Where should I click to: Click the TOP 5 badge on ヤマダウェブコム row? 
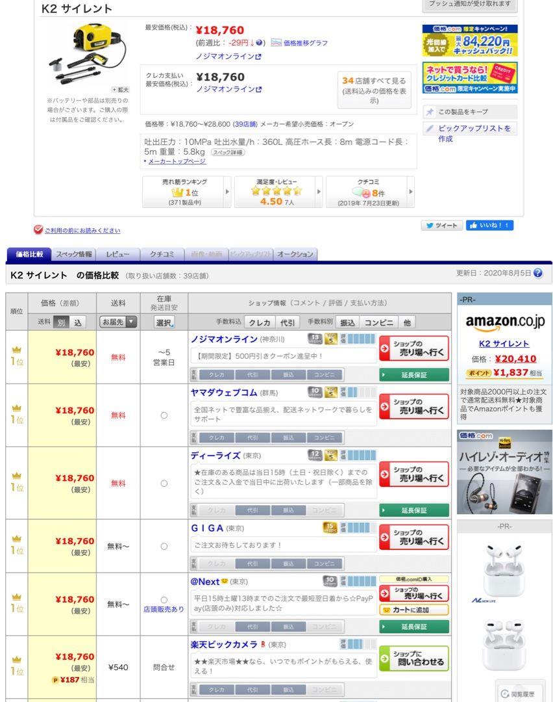click(331, 392)
